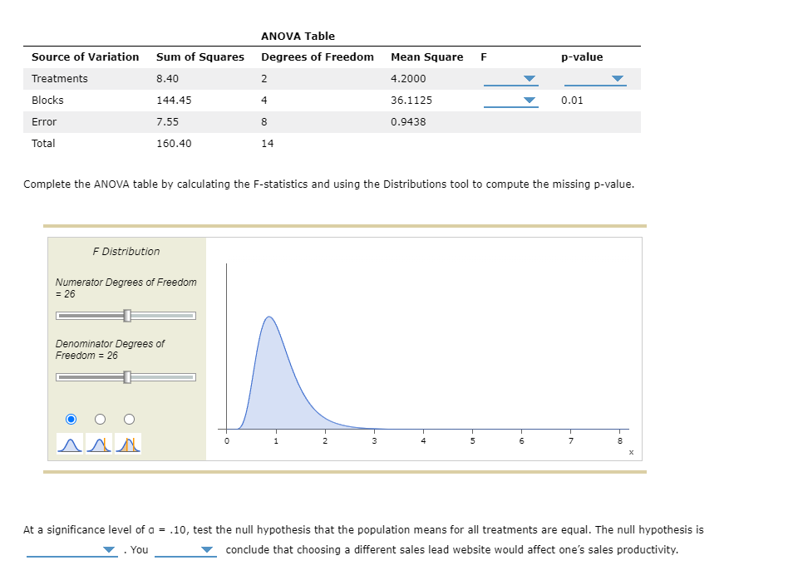Select the 0.01 p-value cell for Blocks

click(571, 100)
